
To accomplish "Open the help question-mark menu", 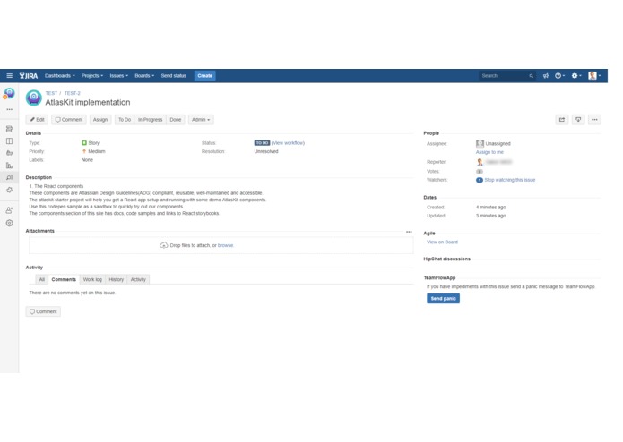I will [559, 76].
